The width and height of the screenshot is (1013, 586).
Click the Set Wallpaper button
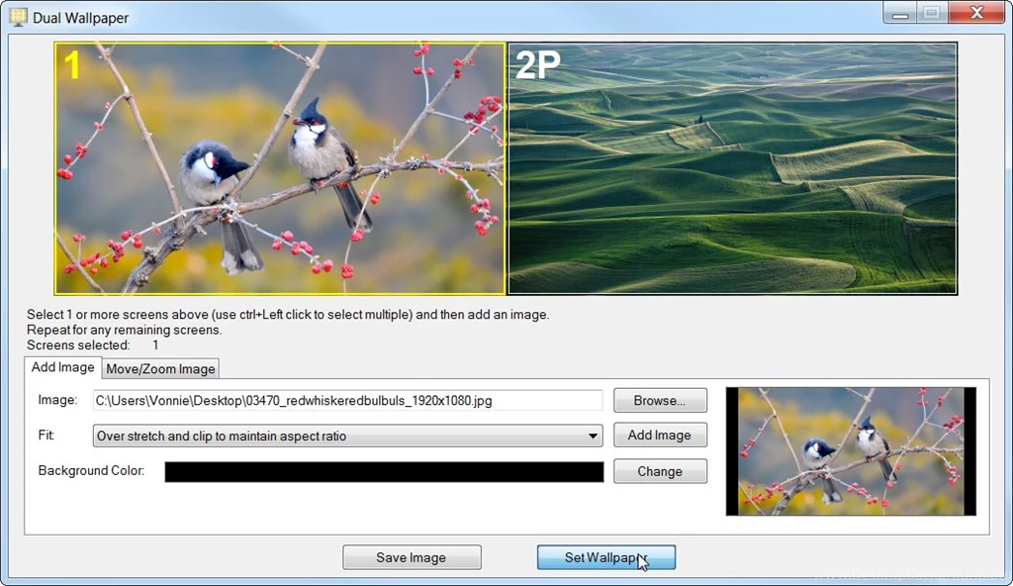tap(606, 557)
